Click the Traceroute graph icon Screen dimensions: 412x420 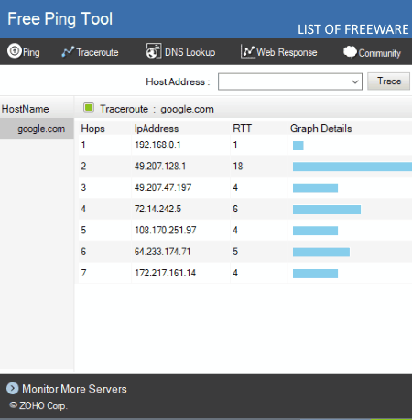pyautogui.click(x=68, y=52)
